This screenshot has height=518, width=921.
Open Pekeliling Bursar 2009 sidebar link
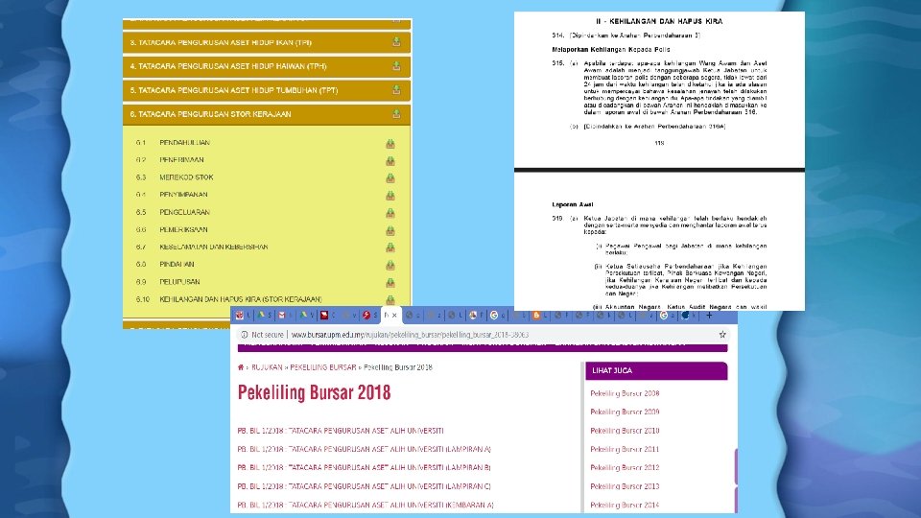coord(625,412)
